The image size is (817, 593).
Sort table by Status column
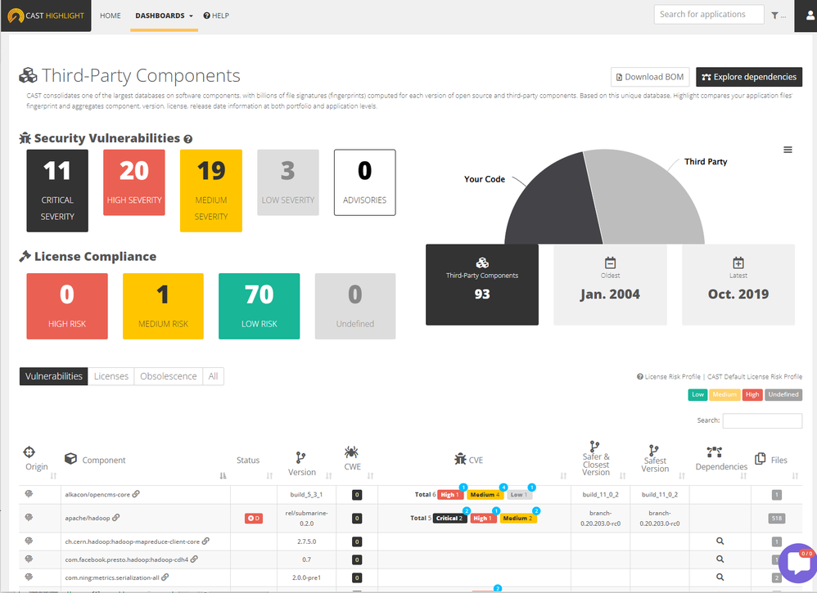tap(269, 475)
